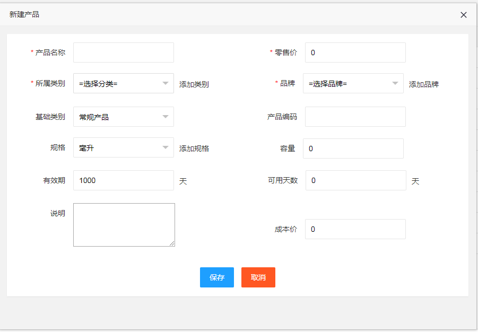Click the 添加品牌 link

[423, 84]
